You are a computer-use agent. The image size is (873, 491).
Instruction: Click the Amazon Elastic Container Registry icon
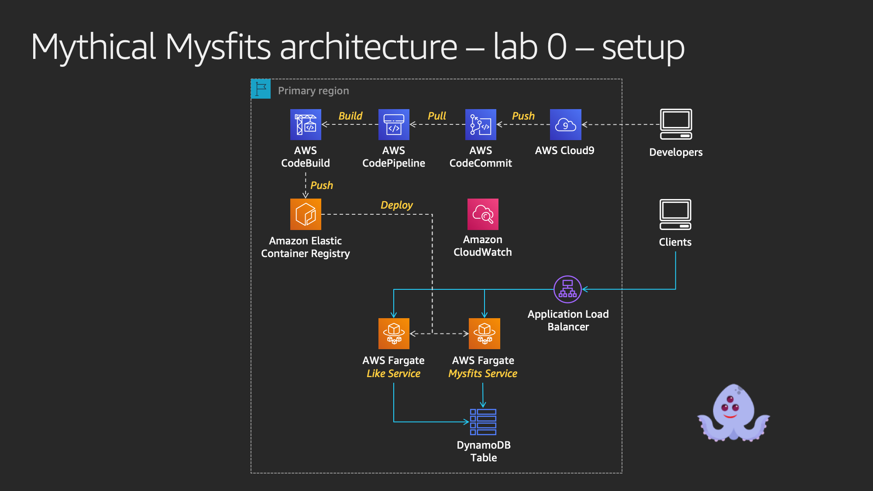click(x=306, y=214)
